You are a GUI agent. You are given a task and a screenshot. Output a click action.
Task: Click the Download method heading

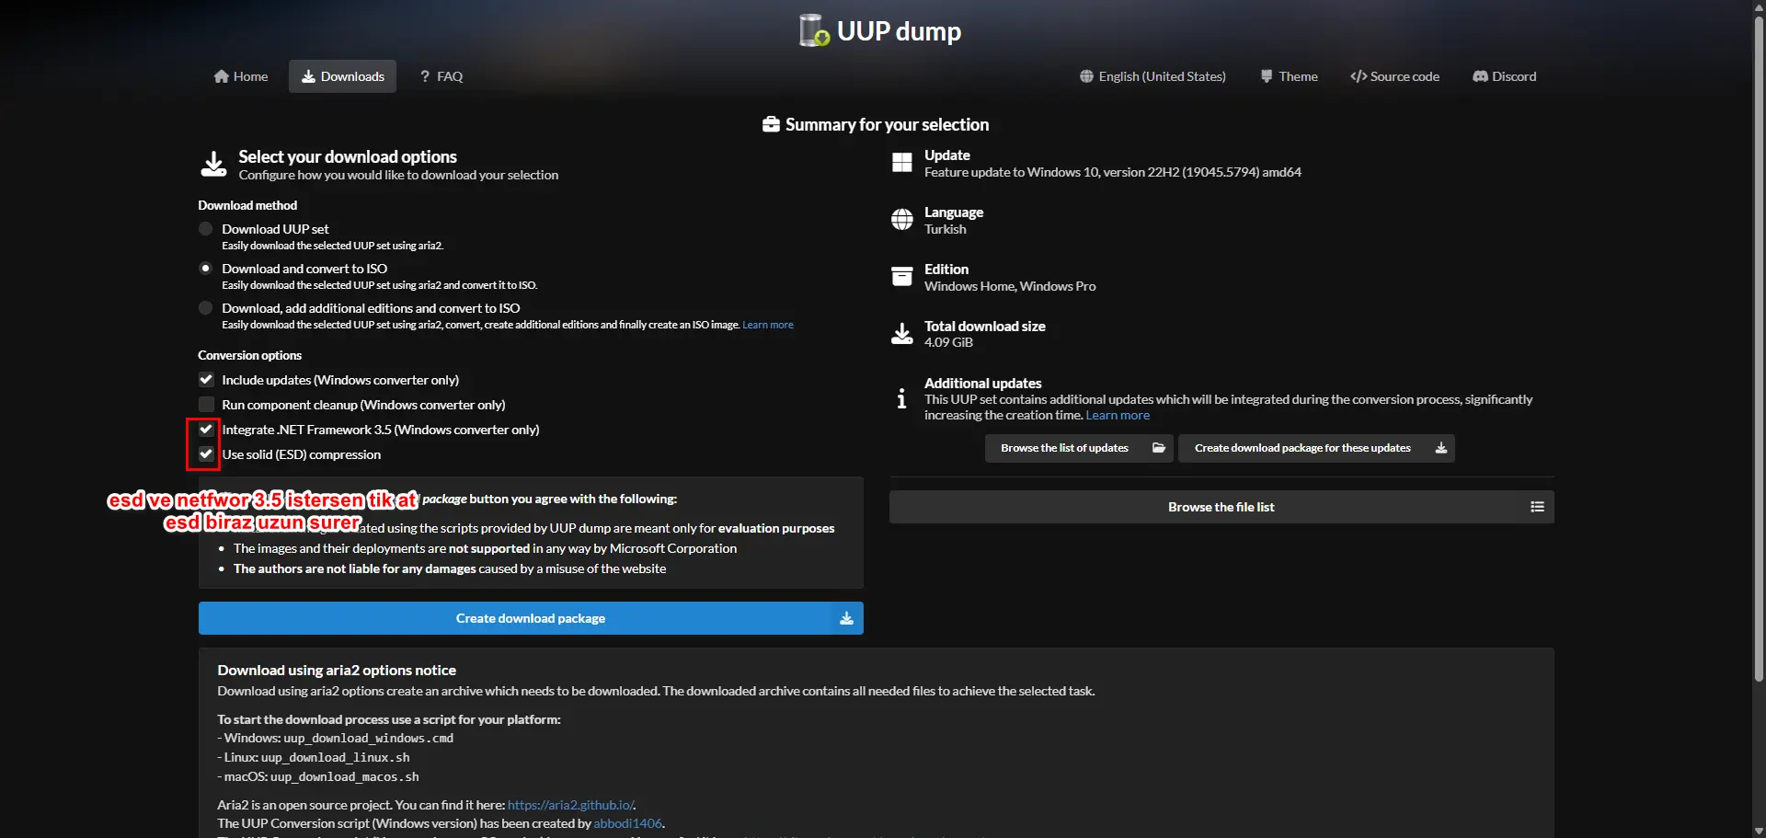(247, 205)
